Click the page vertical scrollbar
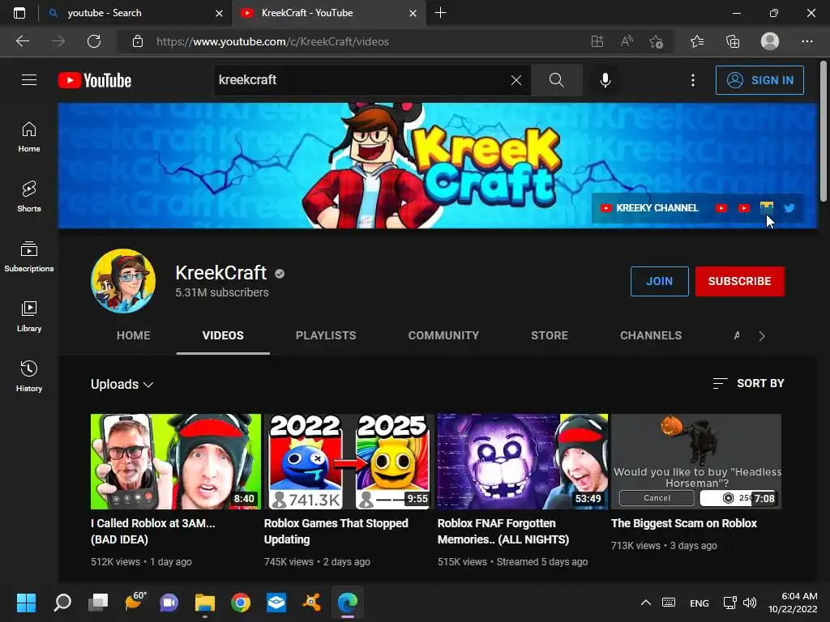This screenshot has width=830, height=622. 824,131
